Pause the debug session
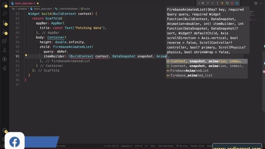Image resolution: width=265 pixels, height=149 pixels. [202, 3]
